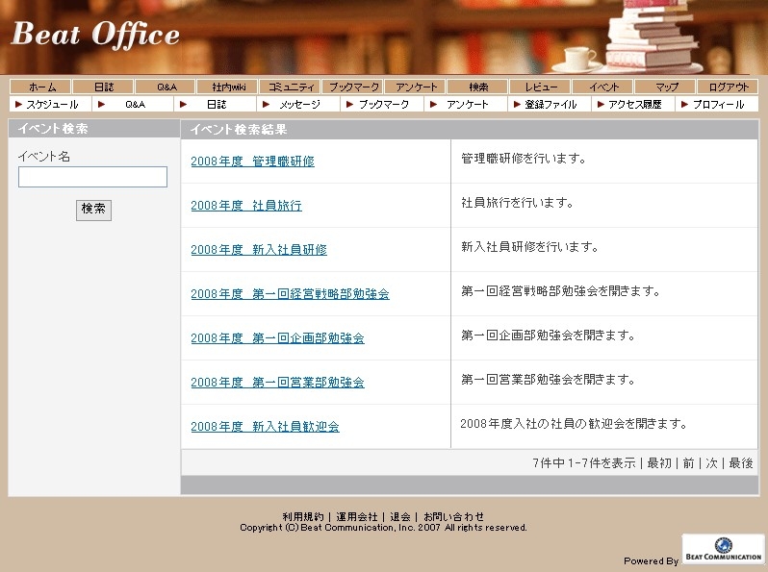Open 登録ファイル in the submenu
The image size is (768, 572).
tap(550, 104)
